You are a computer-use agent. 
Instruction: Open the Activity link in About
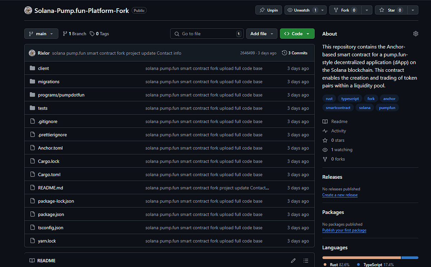click(334, 131)
